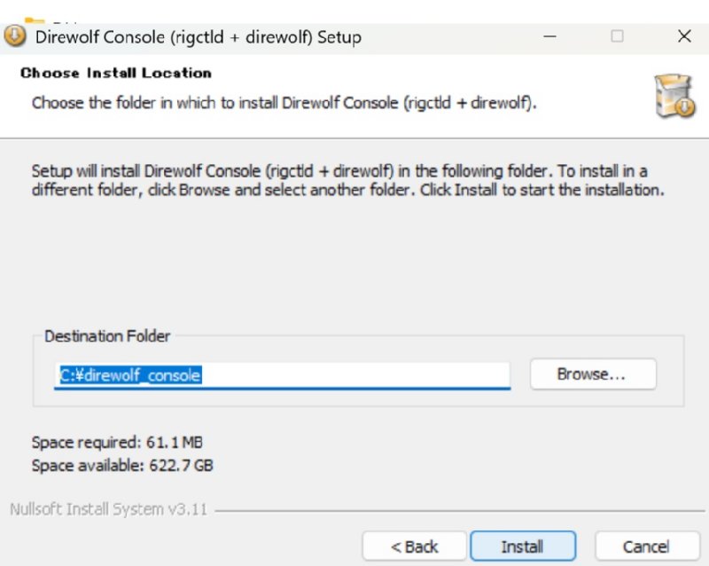The width and height of the screenshot is (709, 566).
Task: Close the setup window
Action: tap(683, 36)
